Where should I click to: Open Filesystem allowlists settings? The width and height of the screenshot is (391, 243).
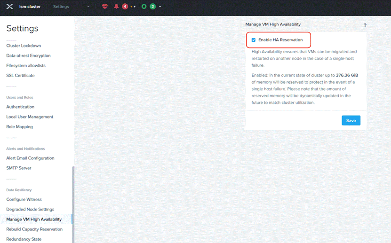[x=26, y=65]
